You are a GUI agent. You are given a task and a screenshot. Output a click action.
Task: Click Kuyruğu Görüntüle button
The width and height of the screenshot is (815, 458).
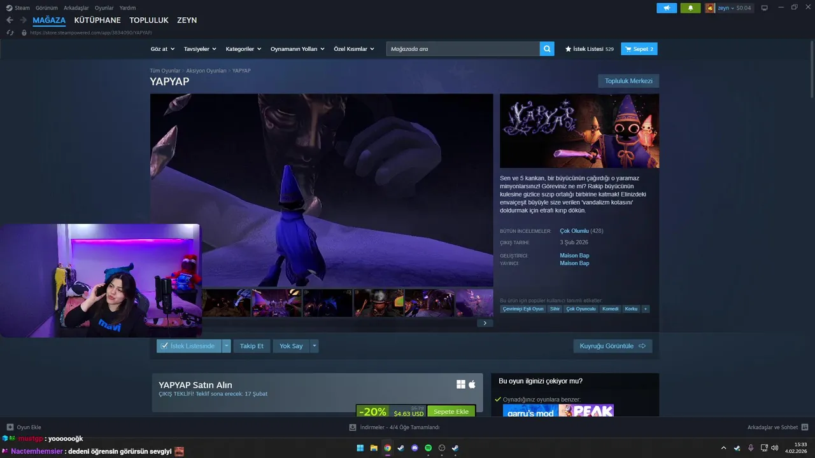coord(613,346)
